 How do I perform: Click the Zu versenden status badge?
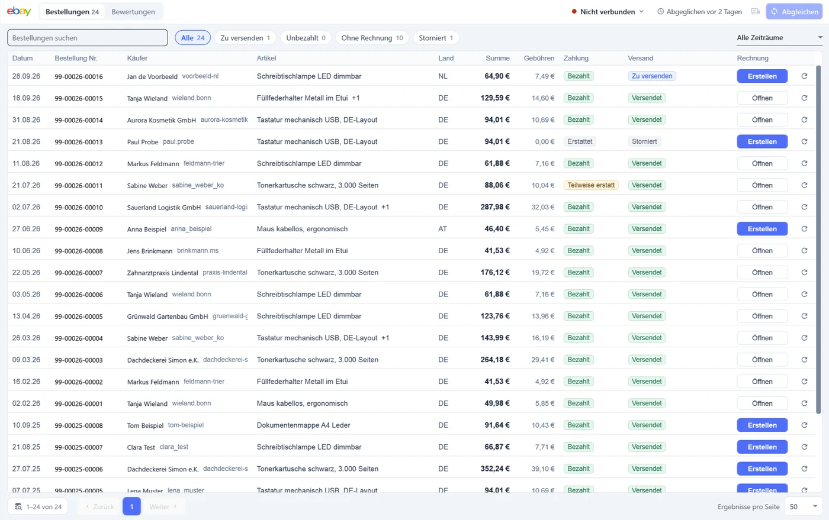(652, 76)
